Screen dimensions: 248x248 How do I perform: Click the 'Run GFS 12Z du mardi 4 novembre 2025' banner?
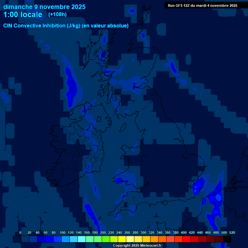click(x=202, y=5)
